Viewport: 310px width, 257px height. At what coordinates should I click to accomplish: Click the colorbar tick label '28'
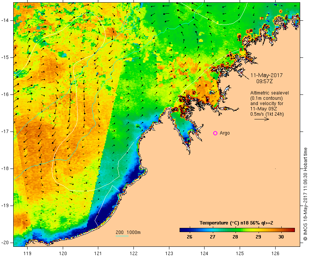tap(235, 237)
